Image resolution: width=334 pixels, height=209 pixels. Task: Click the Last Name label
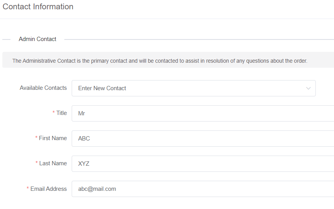point(53,163)
